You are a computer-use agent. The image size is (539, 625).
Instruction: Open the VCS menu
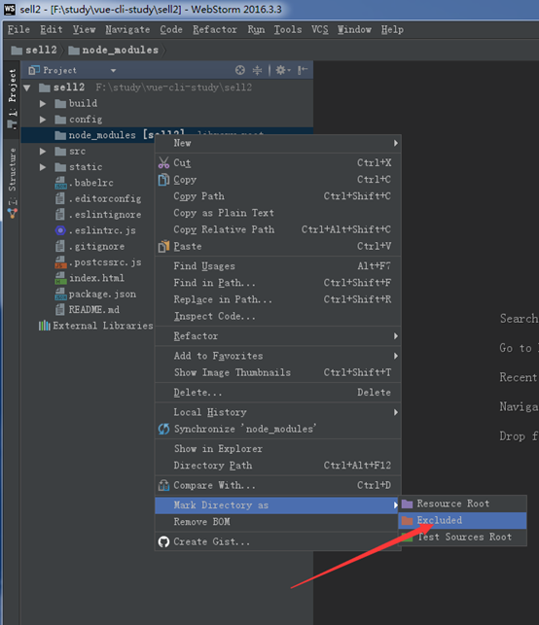click(320, 29)
